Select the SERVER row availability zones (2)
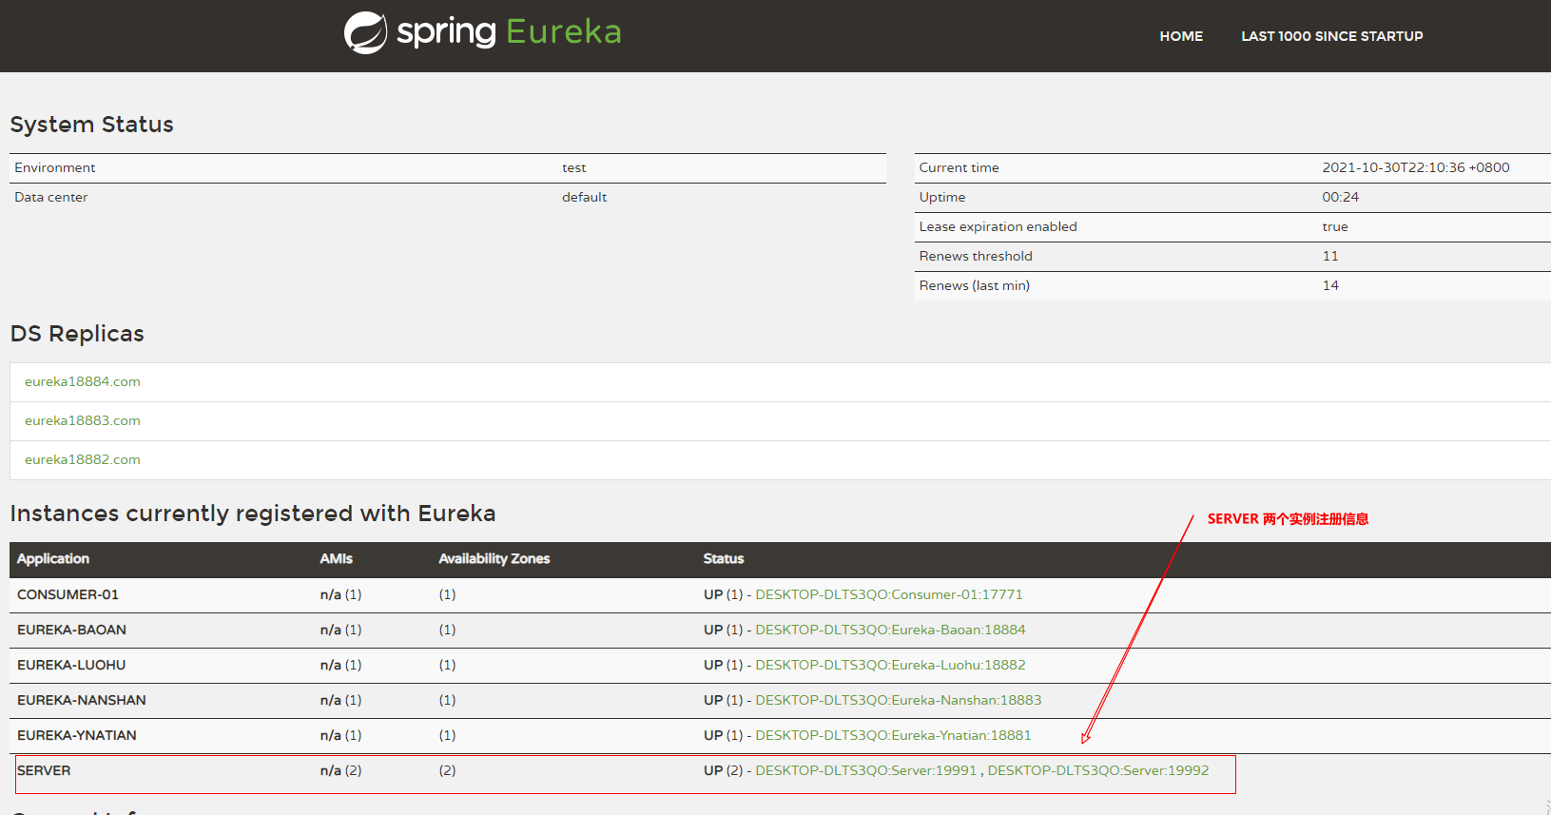The image size is (1551, 815). tap(447, 770)
